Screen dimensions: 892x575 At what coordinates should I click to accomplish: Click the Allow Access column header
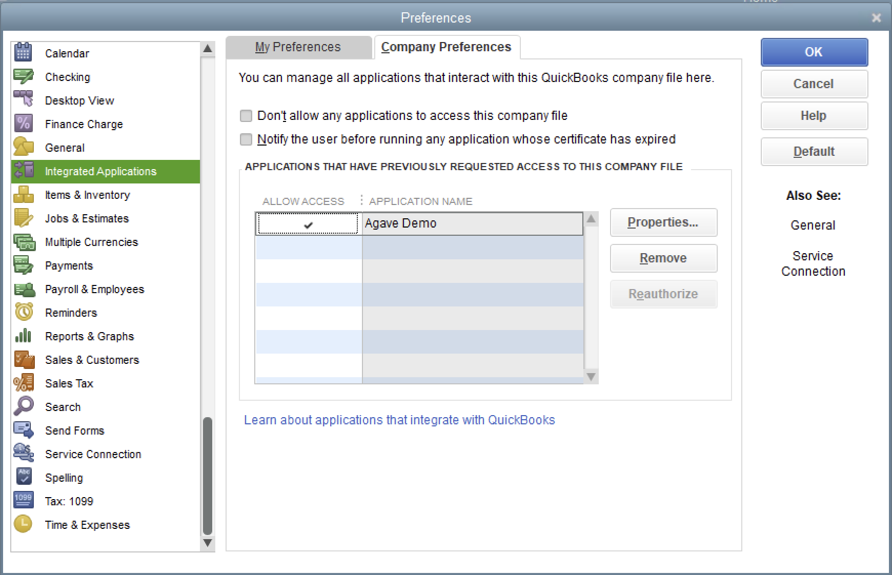(303, 201)
